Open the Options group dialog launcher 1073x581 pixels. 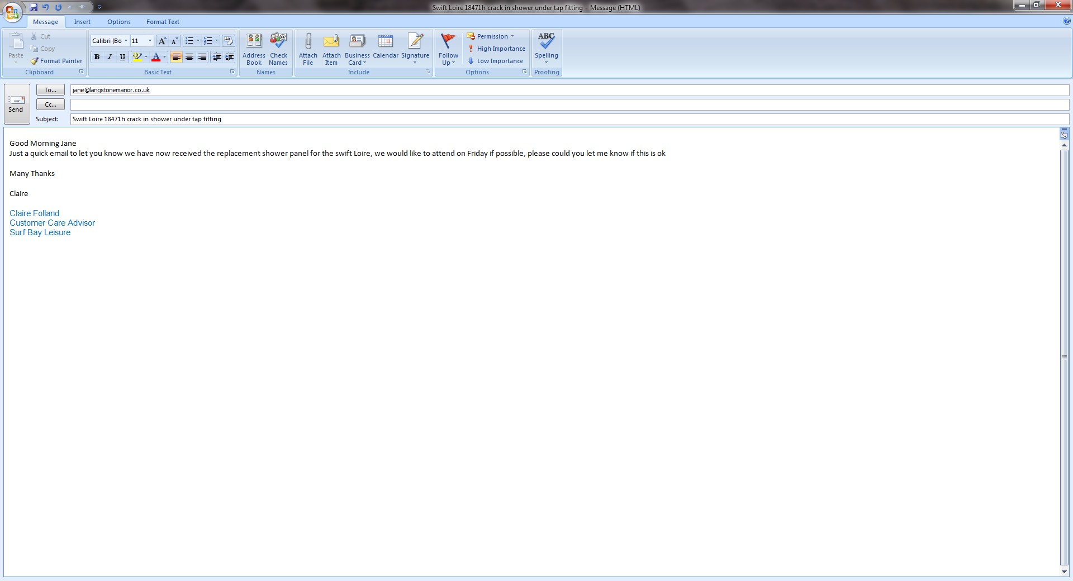524,72
